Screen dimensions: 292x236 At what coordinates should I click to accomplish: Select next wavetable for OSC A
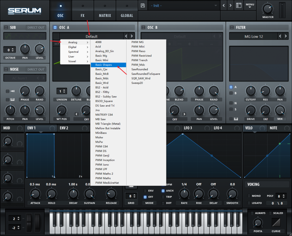(x=132, y=36)
